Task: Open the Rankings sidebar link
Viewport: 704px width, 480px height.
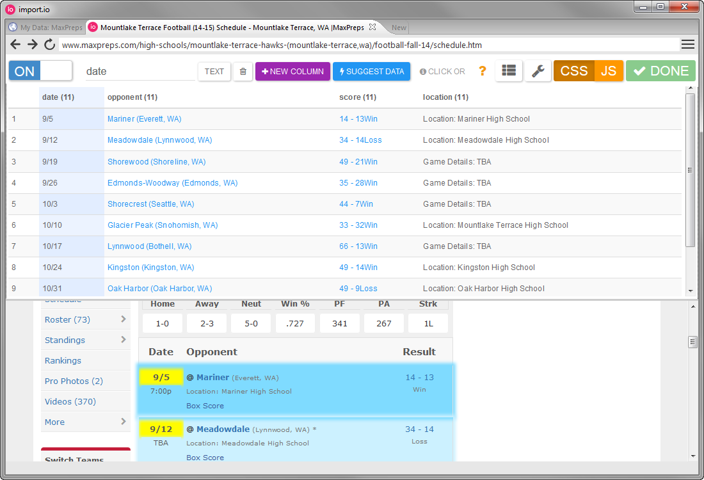Action: [63, 360]
